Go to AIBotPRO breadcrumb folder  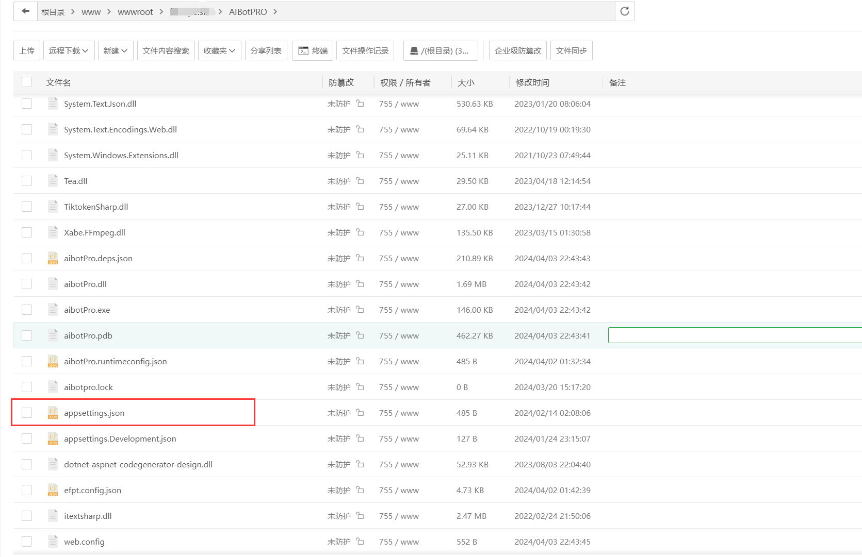pos(248,12)
